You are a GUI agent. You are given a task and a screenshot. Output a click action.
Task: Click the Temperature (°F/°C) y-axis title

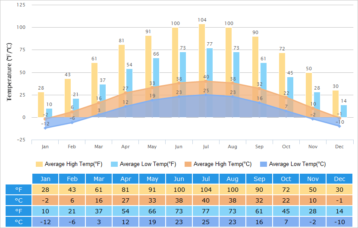tap(9, 72)
